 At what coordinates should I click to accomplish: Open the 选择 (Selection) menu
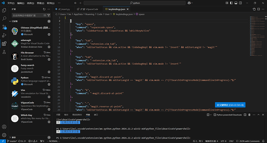[31, 3]
